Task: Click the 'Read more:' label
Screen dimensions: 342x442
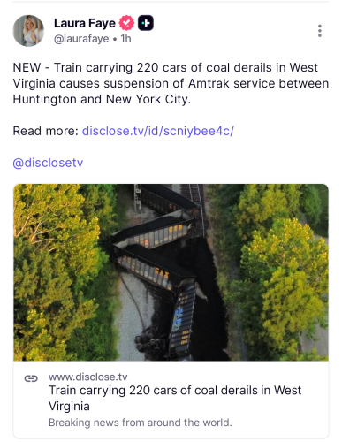Action: (x=46, y=131)
